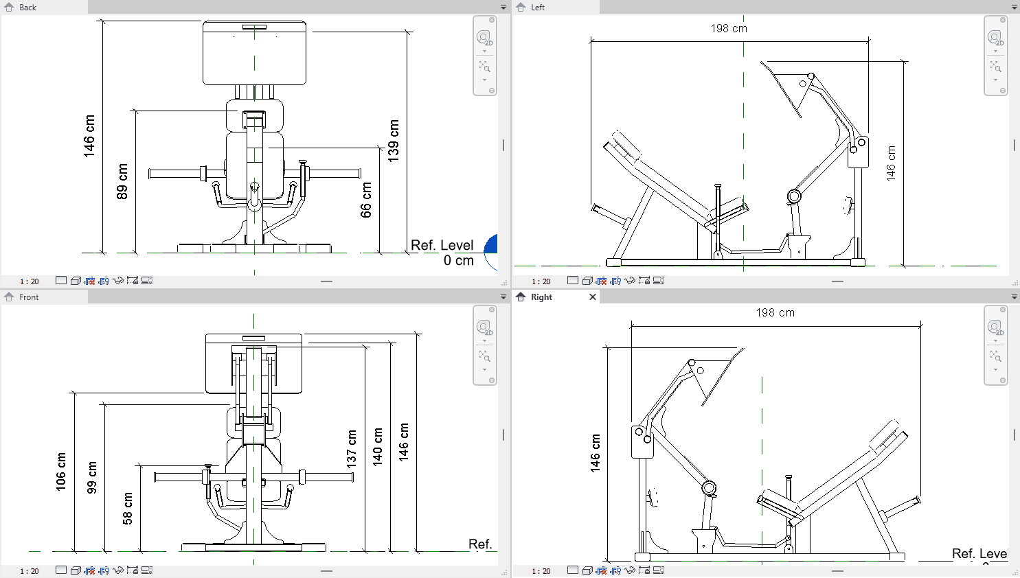
Task: Click Temporary Hide/Isolate glasses in Front view
Action: coord(118,570)
